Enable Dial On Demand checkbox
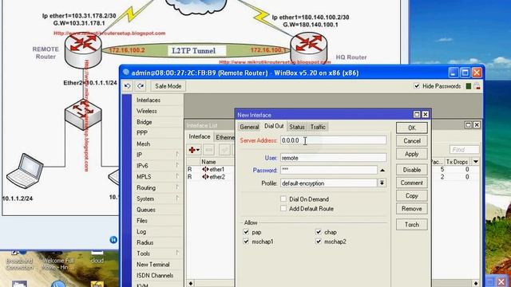The width and height of the screenshot is (511, 287). tap(283, 199)
